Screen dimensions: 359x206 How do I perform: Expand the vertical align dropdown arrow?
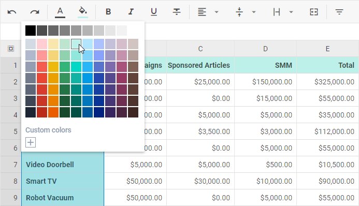254,12
